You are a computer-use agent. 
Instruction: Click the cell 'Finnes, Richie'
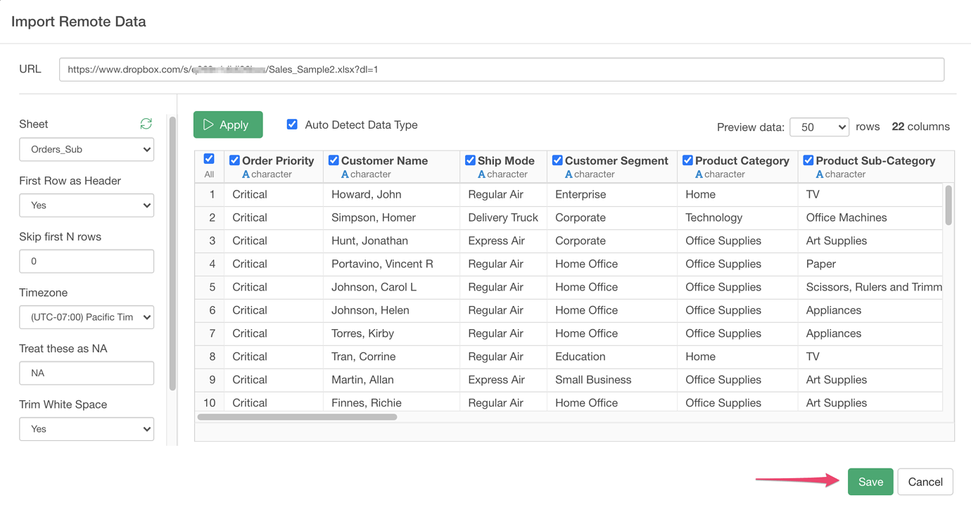pos(391,402)
